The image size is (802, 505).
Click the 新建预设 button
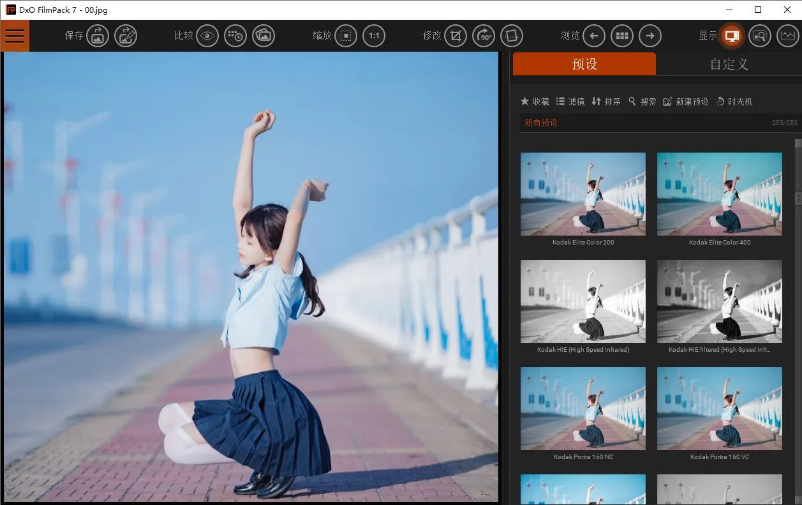[x=686, y=102]
